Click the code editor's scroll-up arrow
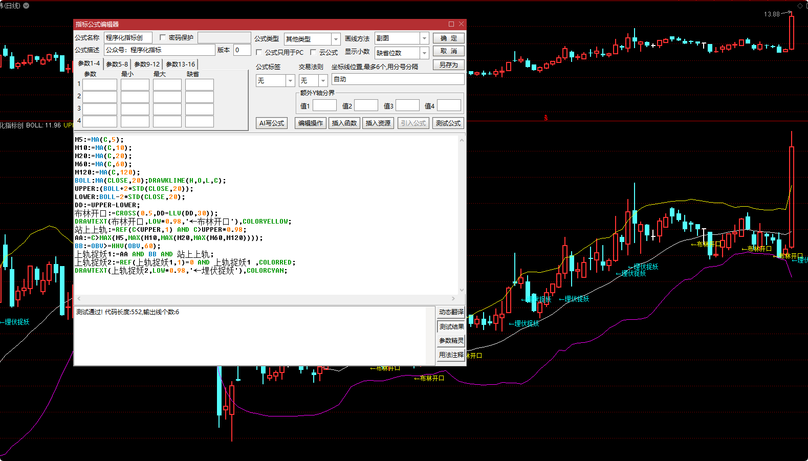The width and height of the screenshot is (808, 461). (x=462, y=140)
